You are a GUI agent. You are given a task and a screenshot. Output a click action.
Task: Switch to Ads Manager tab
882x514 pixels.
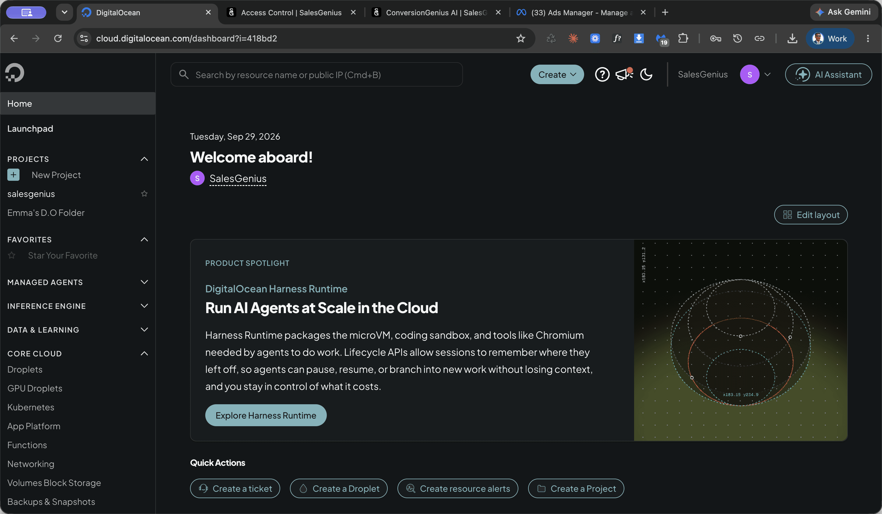pyautogui.click(x=581, y=12)
